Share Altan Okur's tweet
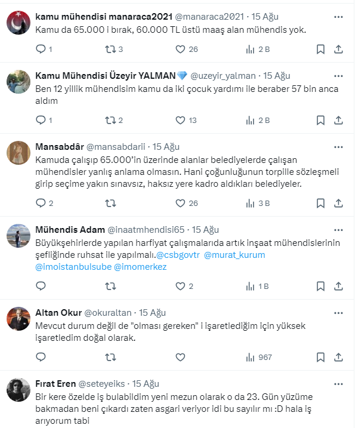 point(338,357)
